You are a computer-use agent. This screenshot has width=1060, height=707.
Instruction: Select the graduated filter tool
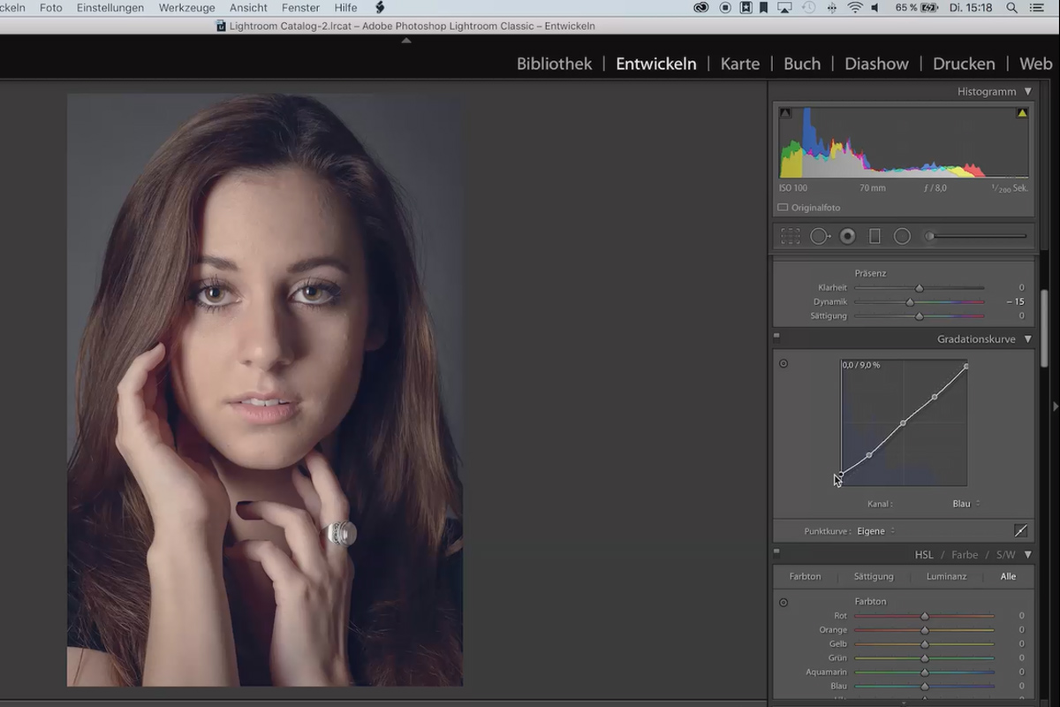[874, 236]
